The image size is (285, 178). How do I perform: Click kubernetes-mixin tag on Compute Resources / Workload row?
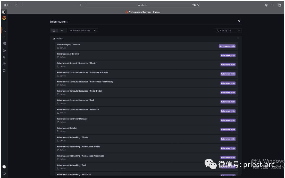[228, 111]
